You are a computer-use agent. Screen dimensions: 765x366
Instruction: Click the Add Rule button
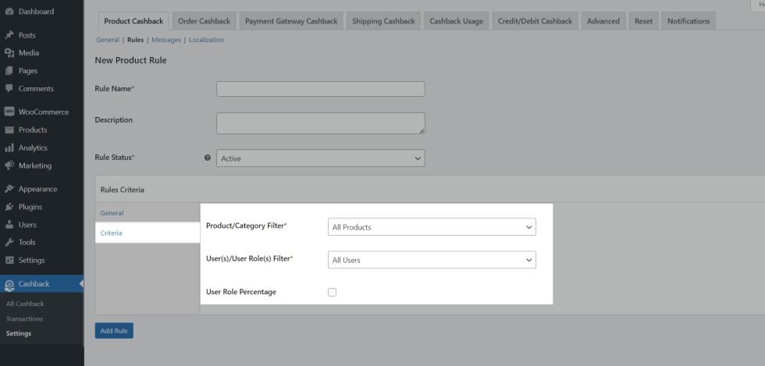114,331
